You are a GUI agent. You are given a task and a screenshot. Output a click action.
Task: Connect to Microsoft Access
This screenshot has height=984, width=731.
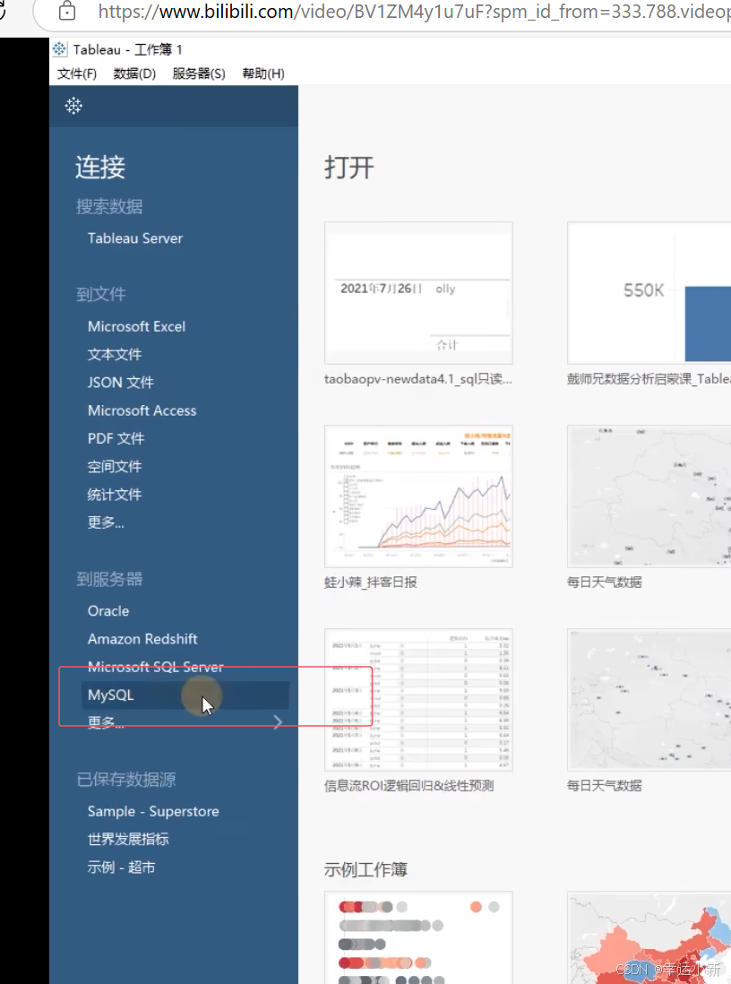142,410
